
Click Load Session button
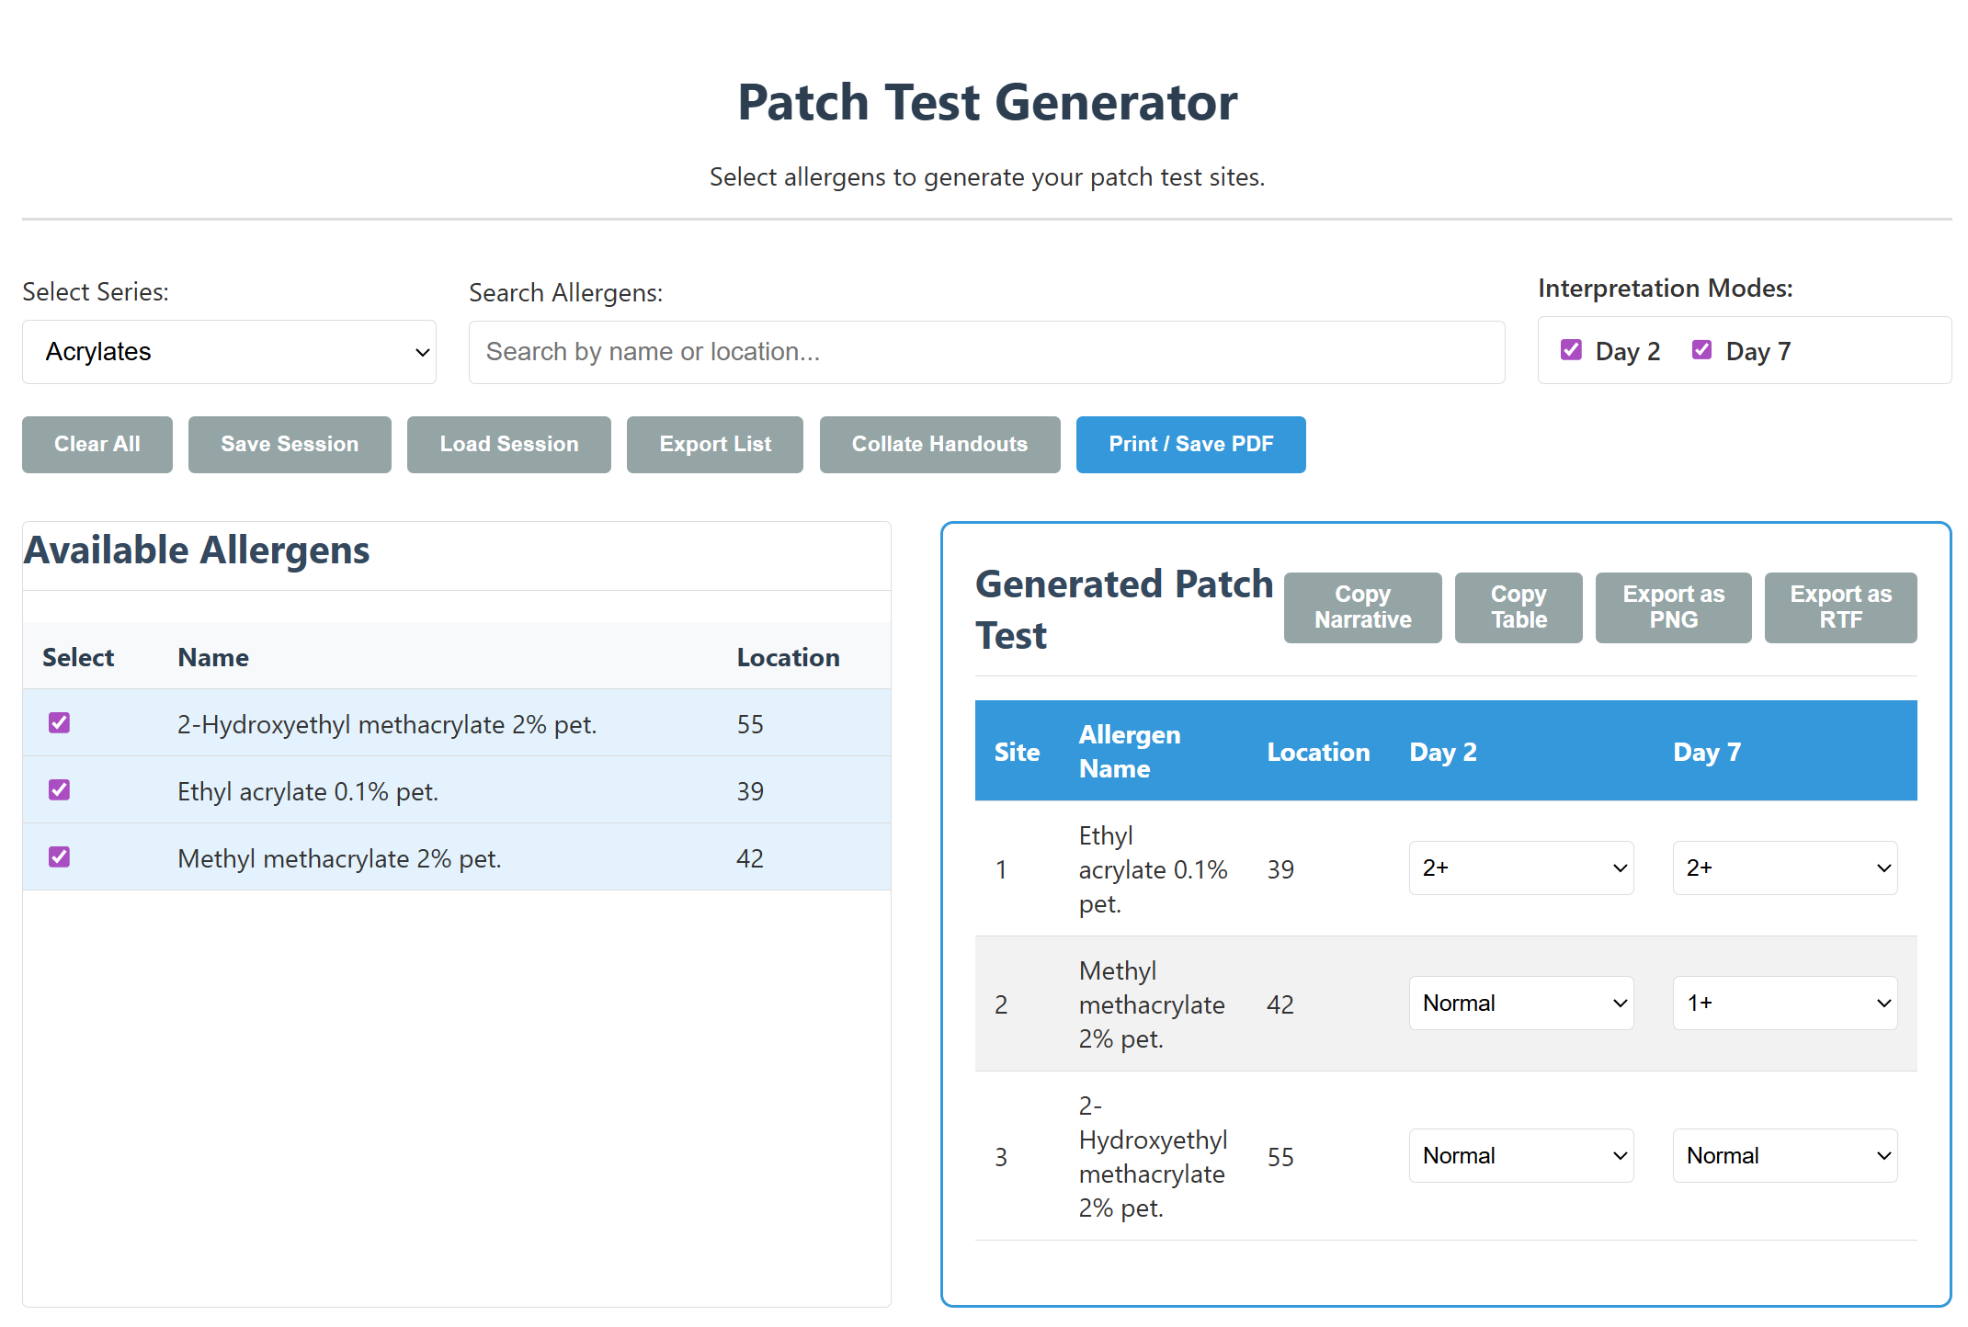point(508,445)
